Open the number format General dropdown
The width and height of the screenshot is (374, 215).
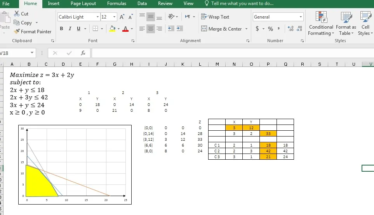(301, 17)
